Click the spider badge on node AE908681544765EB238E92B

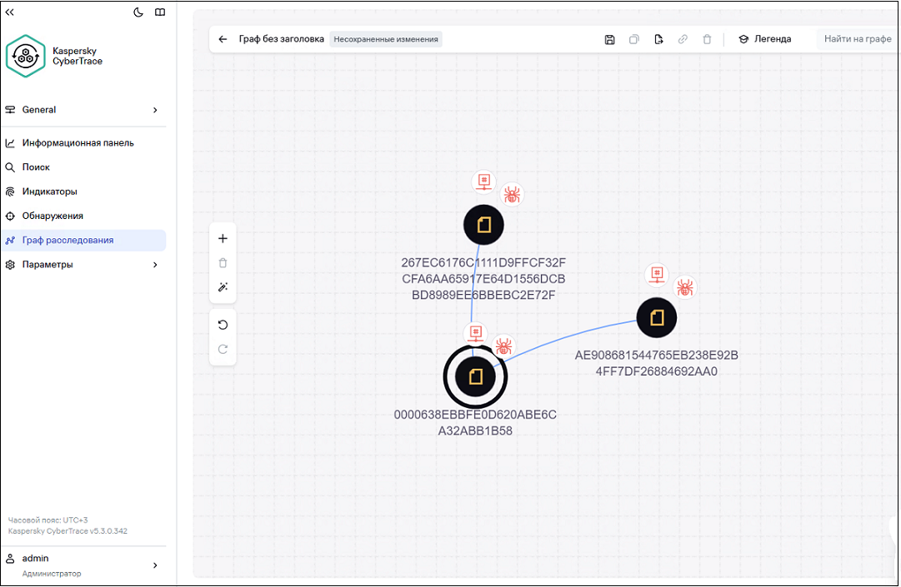(684, 287)
